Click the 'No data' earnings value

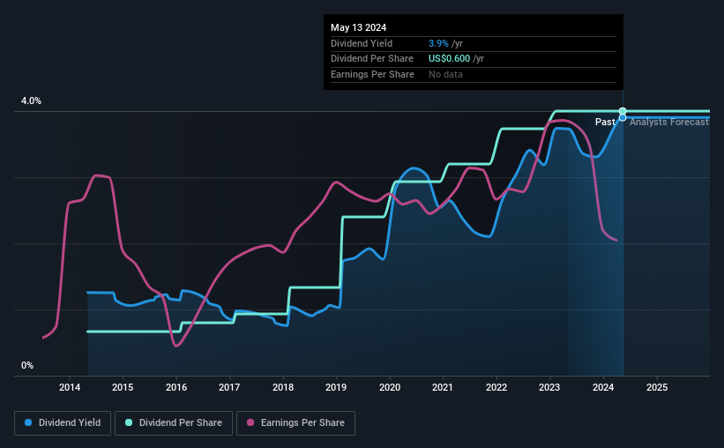click(445, 74)
